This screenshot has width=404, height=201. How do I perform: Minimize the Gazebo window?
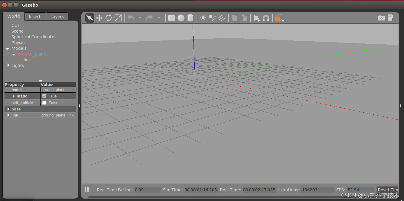[10, 5]
